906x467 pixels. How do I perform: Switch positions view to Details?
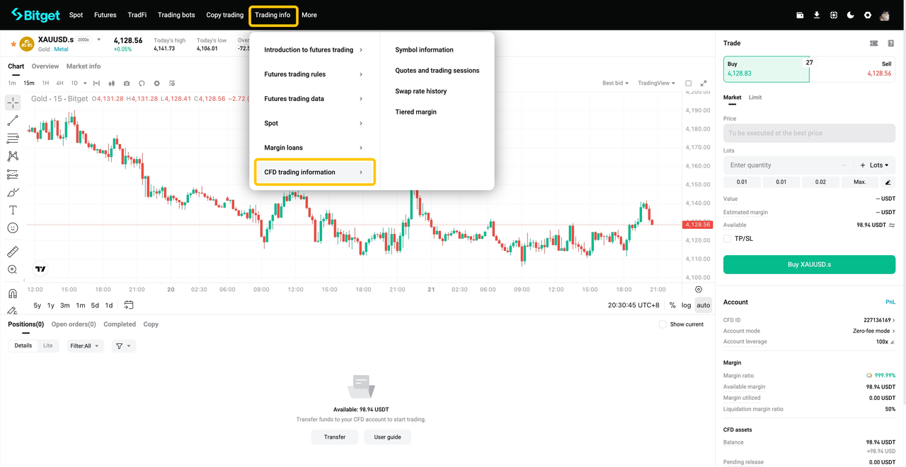tap(23, 345)
